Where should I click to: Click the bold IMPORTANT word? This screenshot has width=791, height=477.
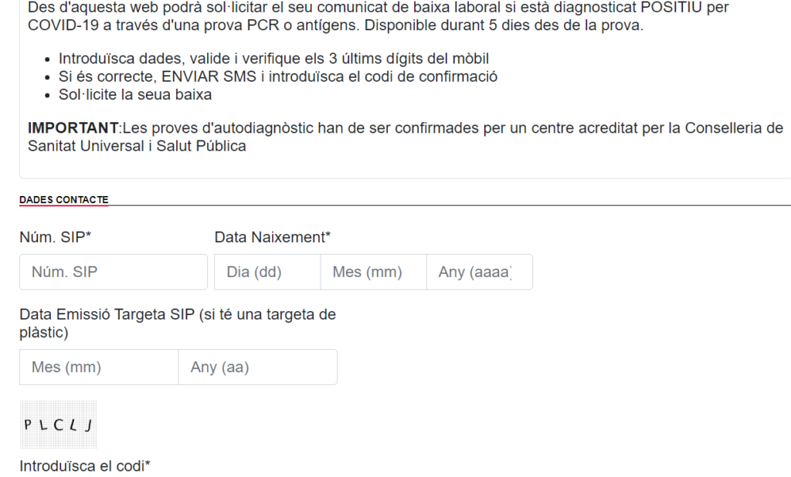pyautogui.click(x=73, y=128)
